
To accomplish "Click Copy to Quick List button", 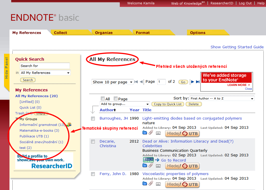I will [x=167, y=104].
